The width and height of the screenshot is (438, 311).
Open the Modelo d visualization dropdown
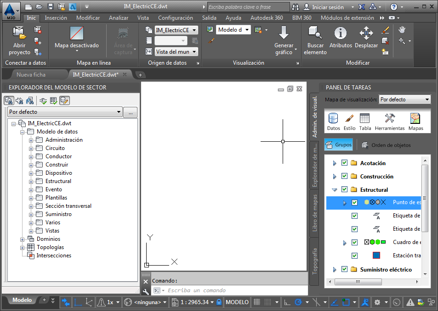click(x=233, y=30)
